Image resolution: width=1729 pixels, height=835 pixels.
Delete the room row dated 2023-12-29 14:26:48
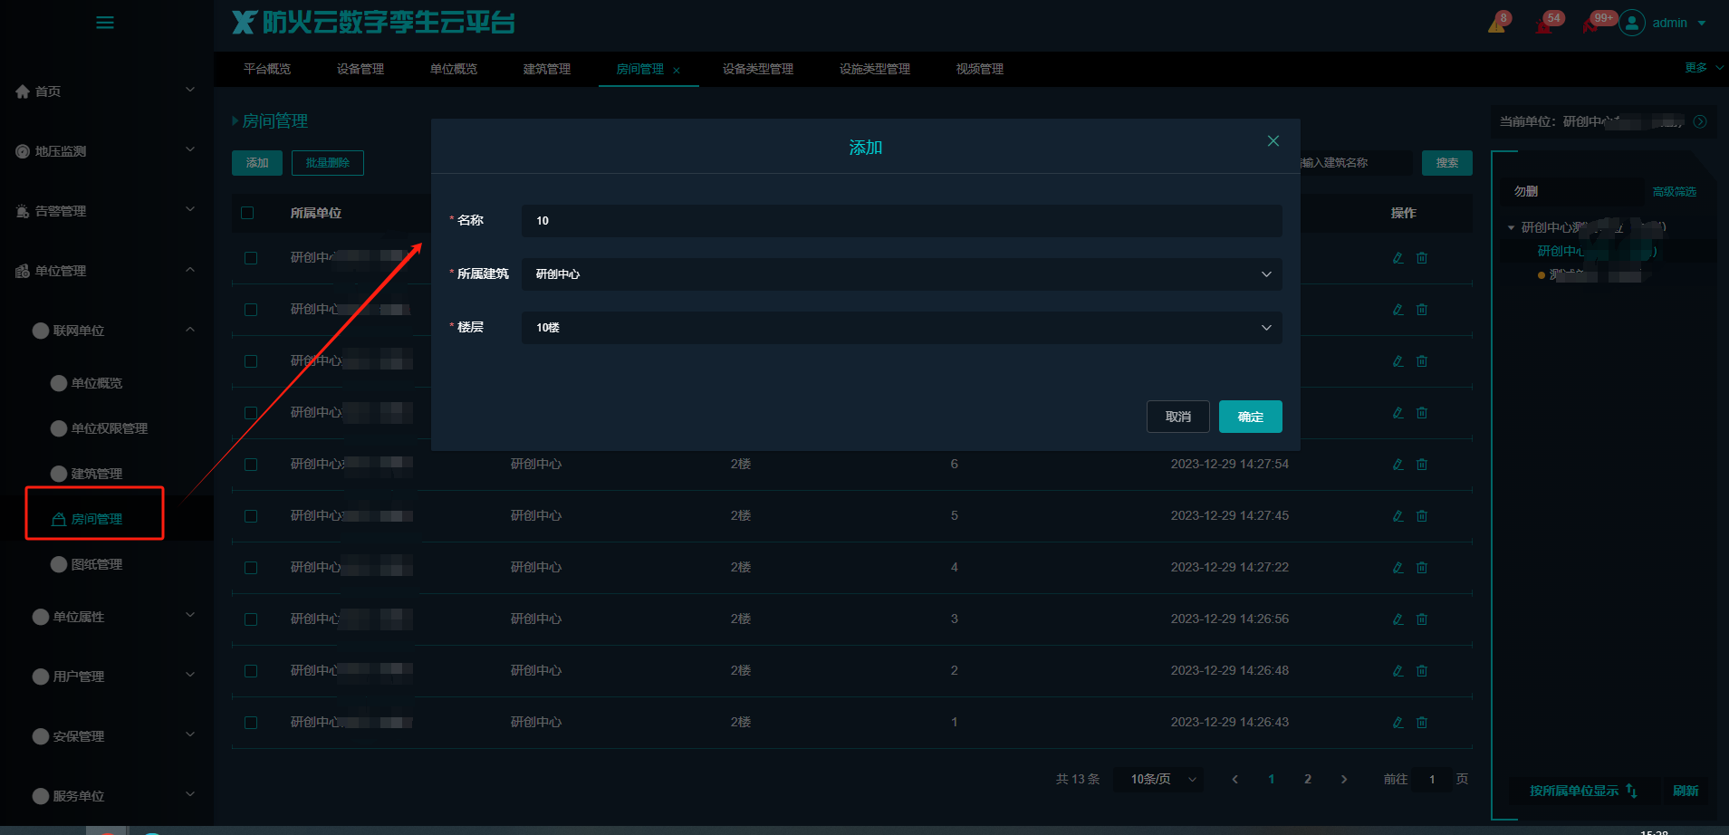(1422, 671)
